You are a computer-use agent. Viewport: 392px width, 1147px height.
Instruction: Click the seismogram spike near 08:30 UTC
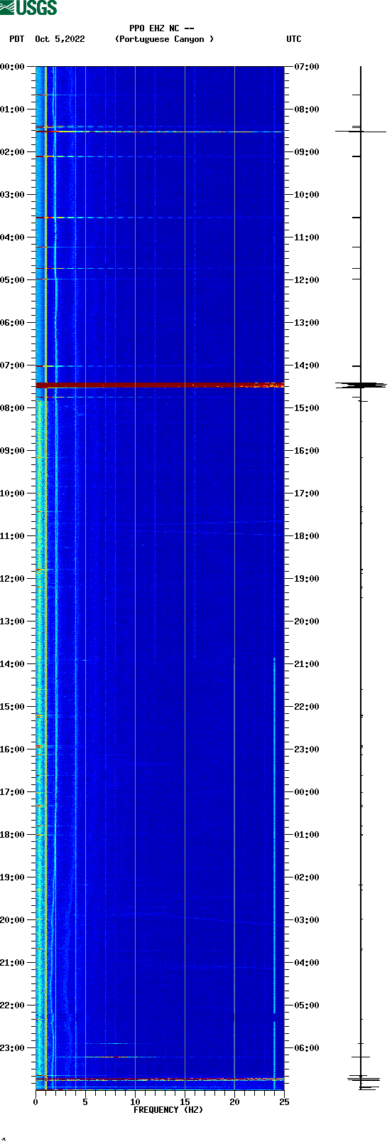pyautogui.click(x=361, y=131)
